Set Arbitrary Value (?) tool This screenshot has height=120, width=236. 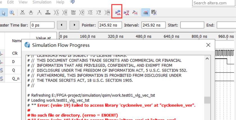pyautogui.click(x=99, y=13)
